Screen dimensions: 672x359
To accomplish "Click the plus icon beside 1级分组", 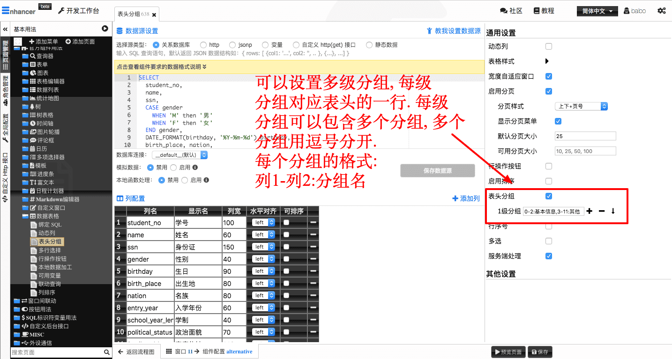I will click(590, 211).
